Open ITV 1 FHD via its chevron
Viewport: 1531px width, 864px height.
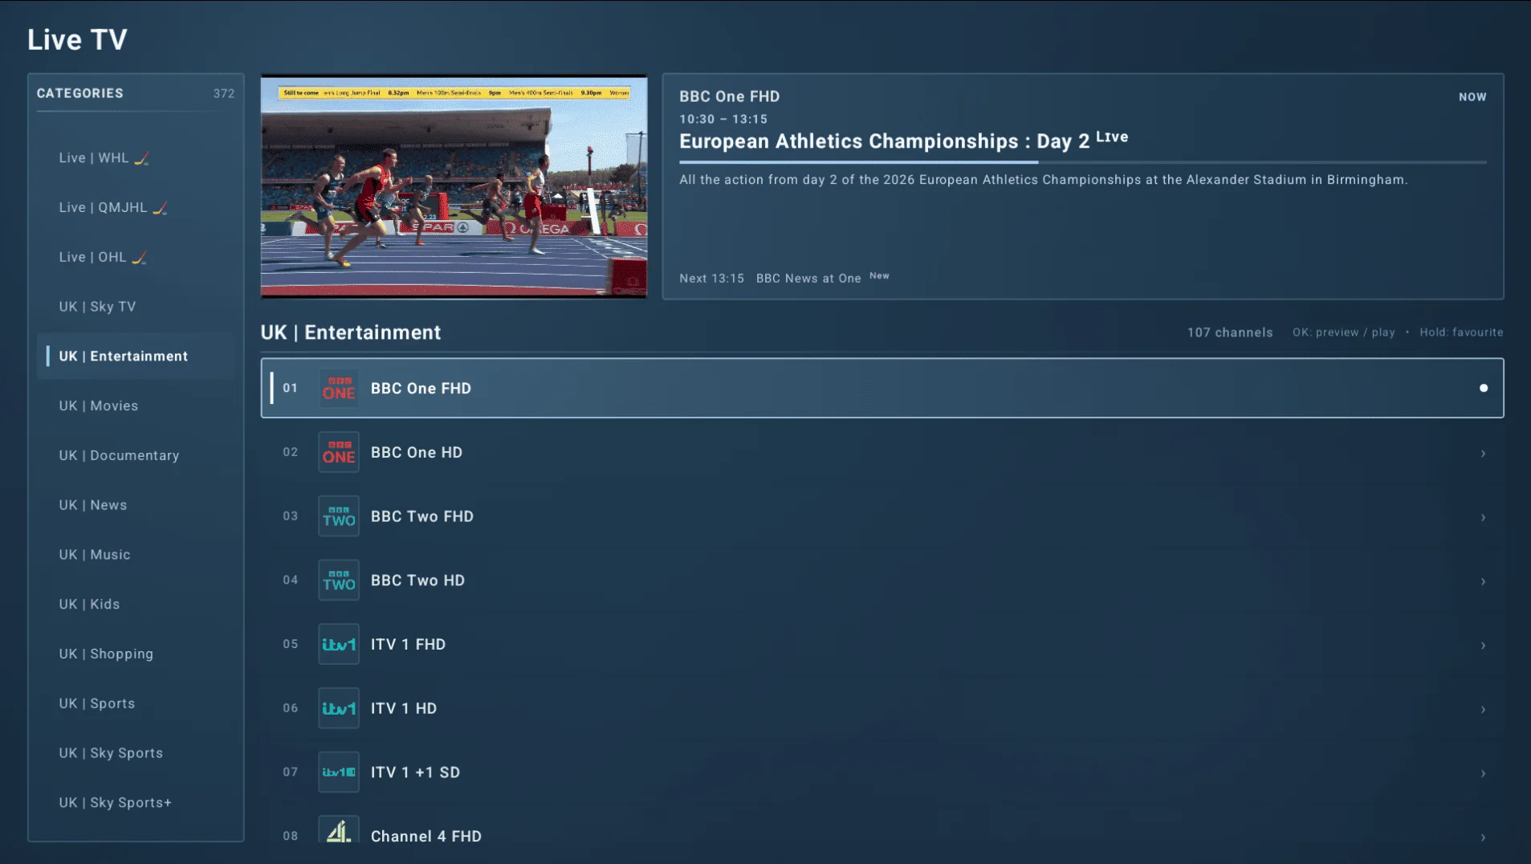coord(1484,646)
